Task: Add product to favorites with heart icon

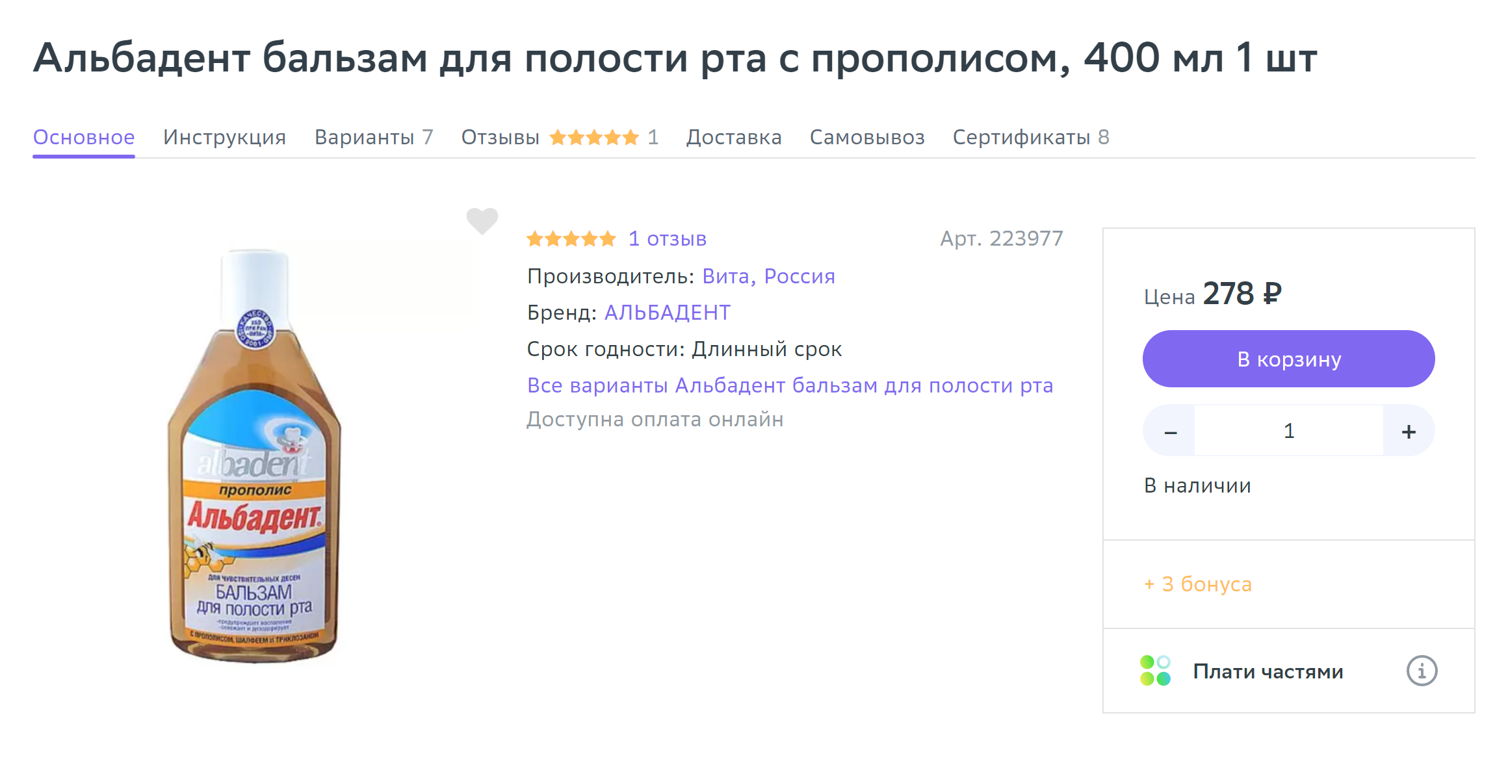Action: coord(482,221)
